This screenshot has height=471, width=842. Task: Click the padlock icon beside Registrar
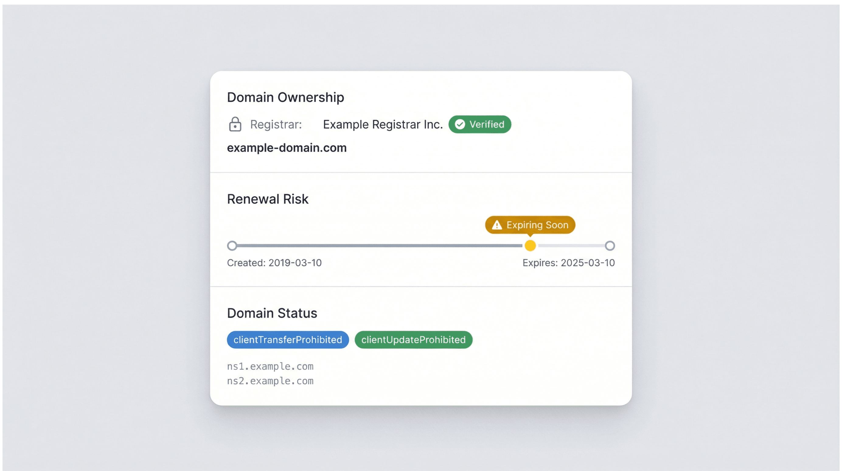pos(235,124)
